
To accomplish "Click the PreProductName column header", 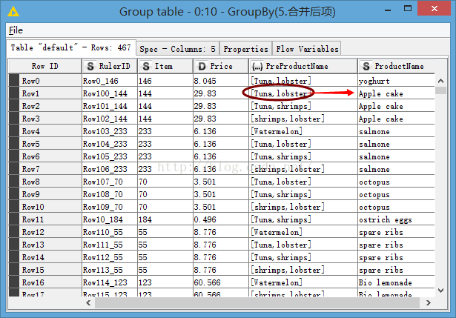I will tap(303, 66).
